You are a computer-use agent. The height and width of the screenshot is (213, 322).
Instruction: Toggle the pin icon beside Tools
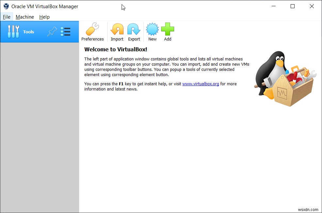[x=52, y=31]
